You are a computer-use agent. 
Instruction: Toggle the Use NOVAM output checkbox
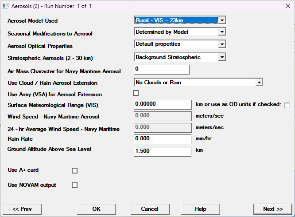click(74, 185)
